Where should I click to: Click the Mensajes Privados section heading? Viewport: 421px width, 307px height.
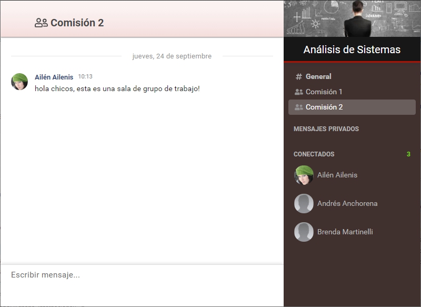[x=326, y=129]
